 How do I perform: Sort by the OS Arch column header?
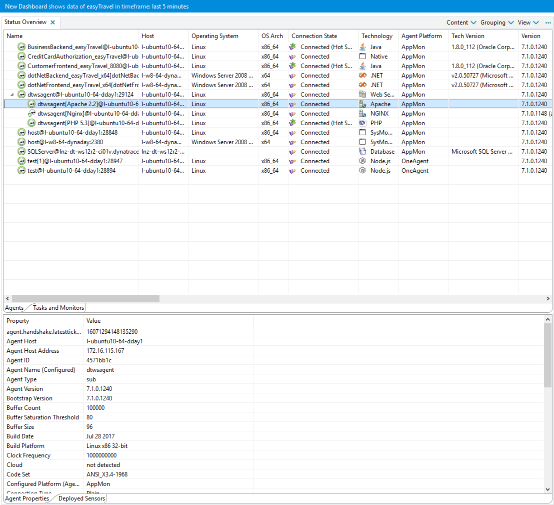[x=273, y=36]
